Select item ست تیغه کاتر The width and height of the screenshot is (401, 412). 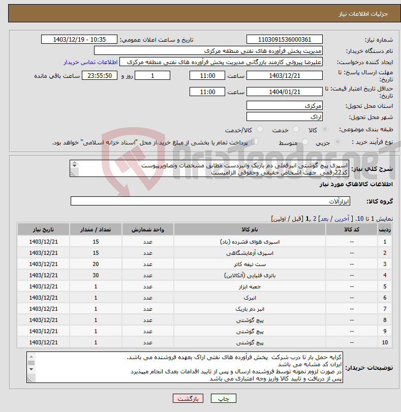coord(250,264)
